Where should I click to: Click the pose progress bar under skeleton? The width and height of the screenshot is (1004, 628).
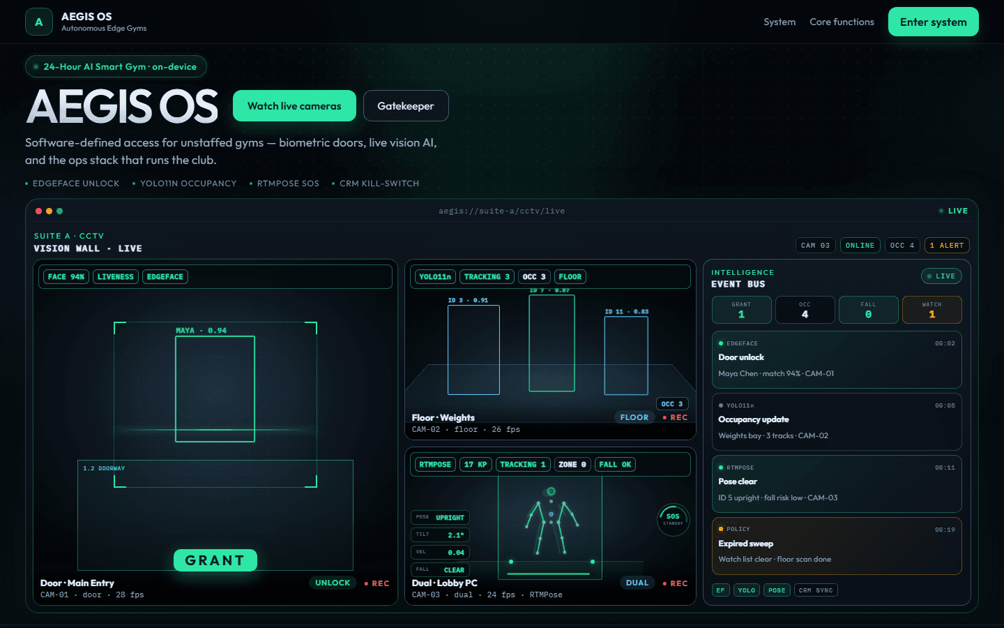point(549,574)
